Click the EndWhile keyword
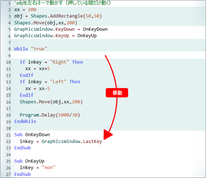The image size is (206, 178). pyautogui.click(x=25, y=121)
